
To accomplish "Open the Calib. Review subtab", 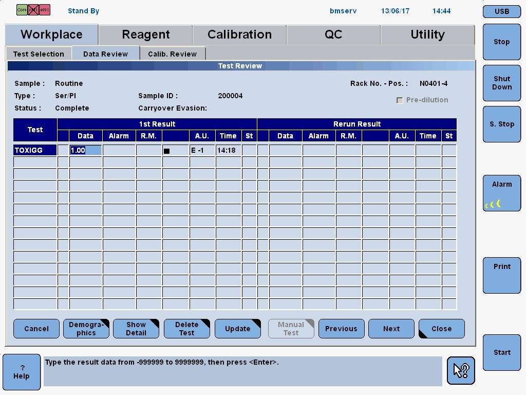I will click(x=173, y=53).
